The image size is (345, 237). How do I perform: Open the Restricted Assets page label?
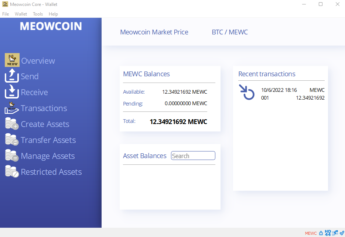tap(51, 172)
